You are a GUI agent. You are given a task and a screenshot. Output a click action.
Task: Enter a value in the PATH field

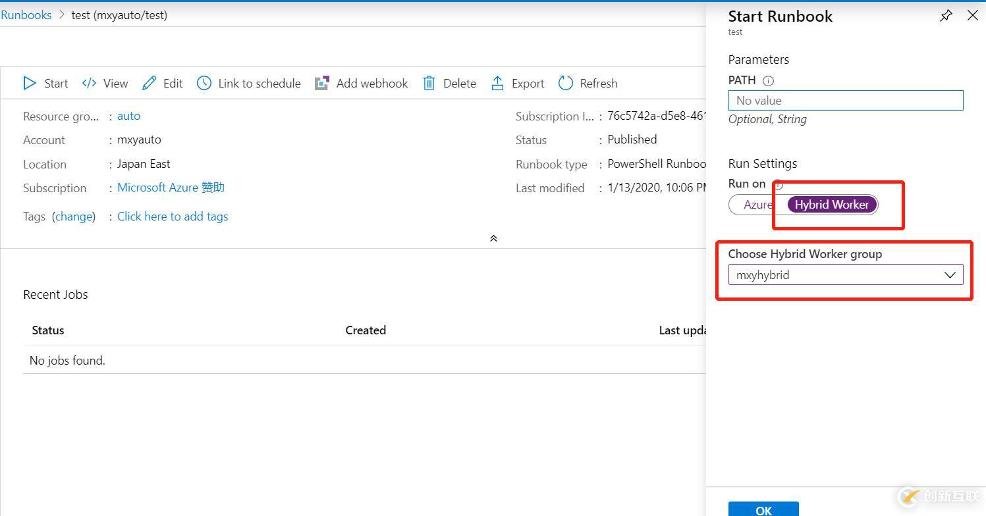(845, 100)
